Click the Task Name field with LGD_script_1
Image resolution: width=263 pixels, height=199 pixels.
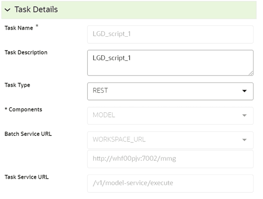(170, 34)
